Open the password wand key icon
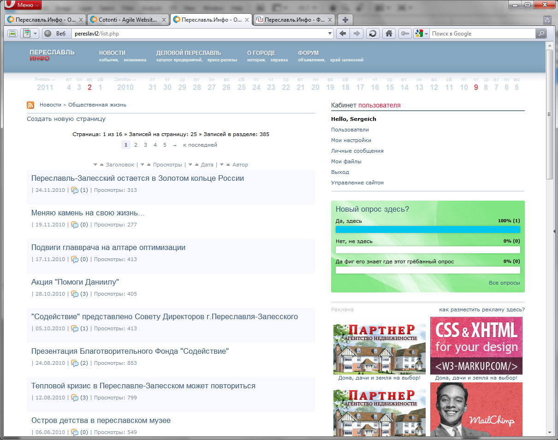The height and width of the screenshot is (440, 558). [405, 34]
